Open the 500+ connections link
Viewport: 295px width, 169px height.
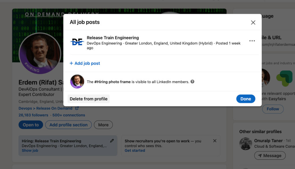pos(69,115)
